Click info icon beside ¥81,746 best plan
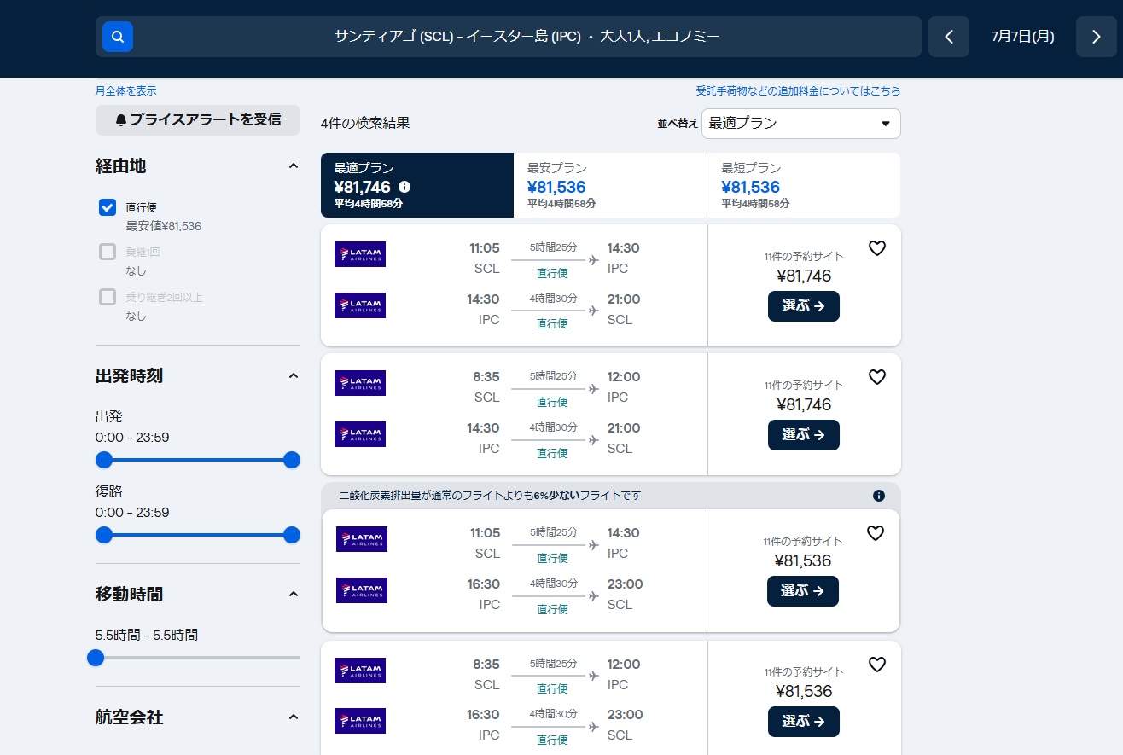Viewport: 1123px width, 755px height. [x=404, y=187]
